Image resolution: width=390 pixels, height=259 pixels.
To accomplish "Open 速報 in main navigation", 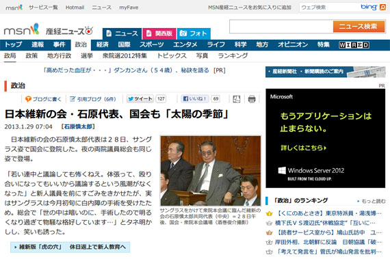I will click(x=38, y=44).
